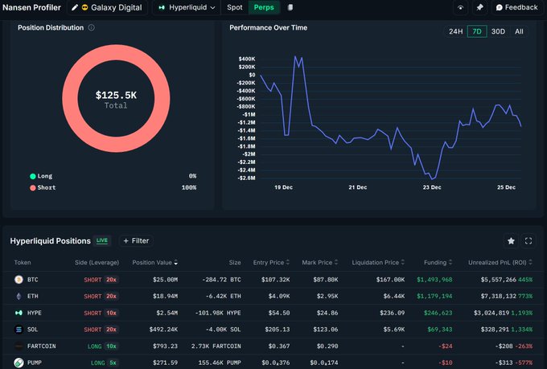
Task: Sort by Position Value column
Action: 154,262
